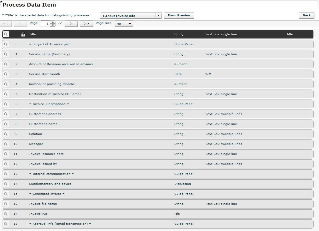Open details for 'Service name (Summary)' via magnifier icon
The image size is (319, 231).
[6, 54]
